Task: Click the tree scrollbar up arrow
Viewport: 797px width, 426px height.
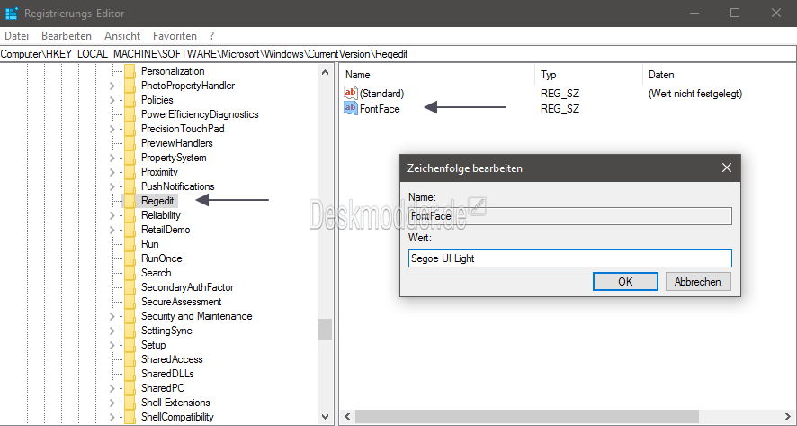Action: pyautogui.click(x=326, y=72)
